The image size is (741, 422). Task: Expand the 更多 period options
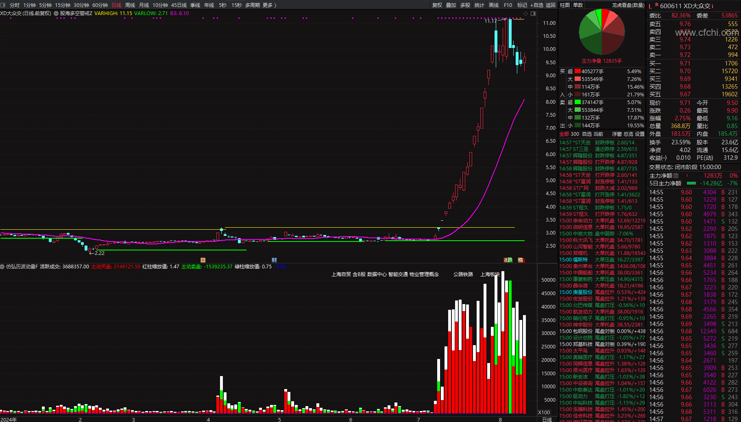coord(270,5)
